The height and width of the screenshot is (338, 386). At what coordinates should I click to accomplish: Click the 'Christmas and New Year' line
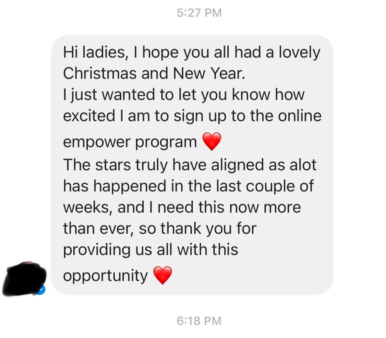pos(154,73)
